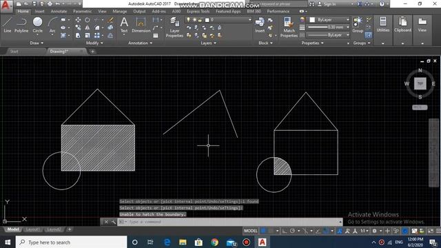
Task: Select the Polyline tool
Action: click(x=21, y=25)
